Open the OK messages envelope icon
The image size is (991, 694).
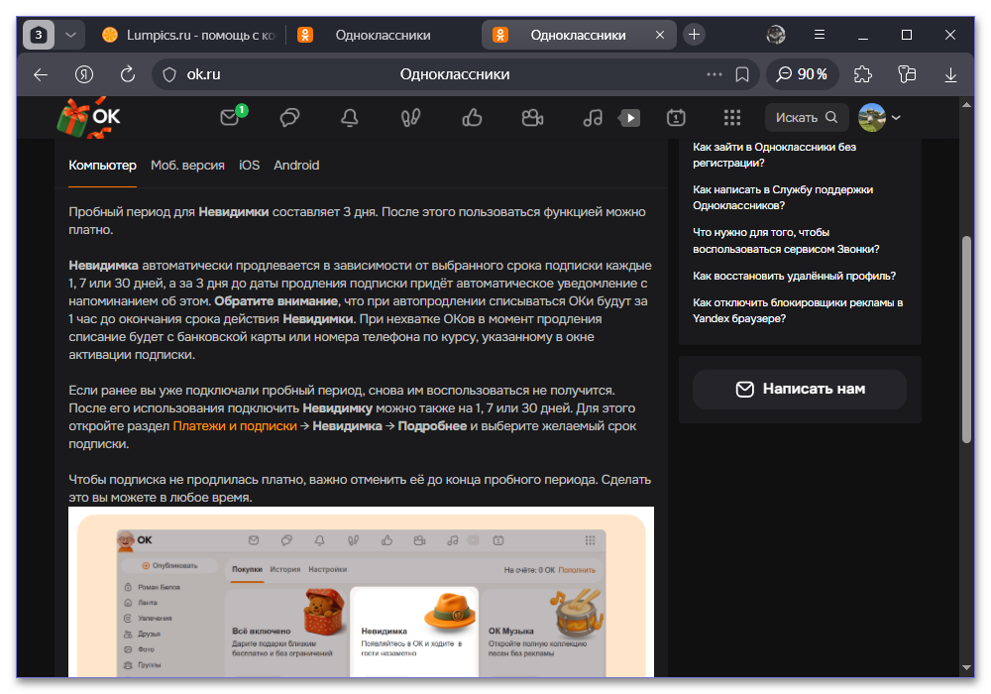pos(230,118)
